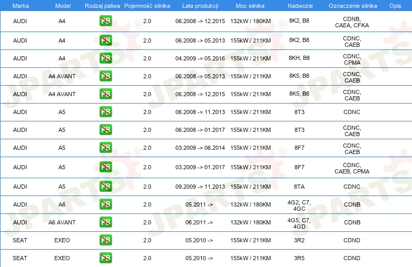Click the Lata produkcji column header
412x267 pixels.
[200, 6]
